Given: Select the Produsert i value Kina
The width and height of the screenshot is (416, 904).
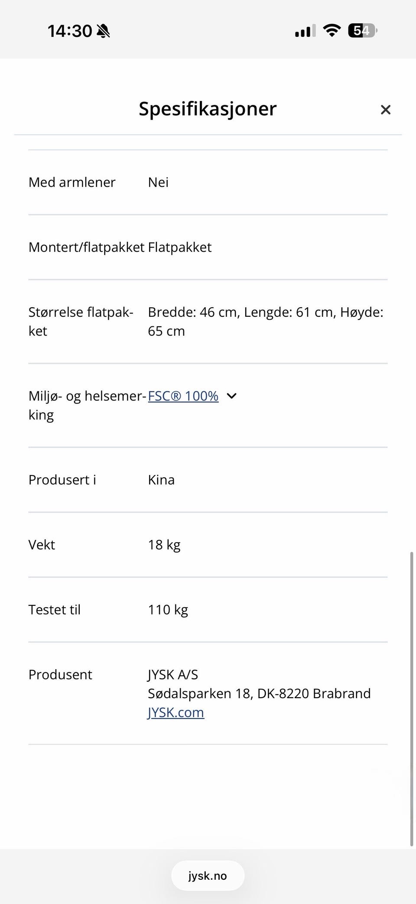Looking at the screenshot, I should tap(161, 480).
